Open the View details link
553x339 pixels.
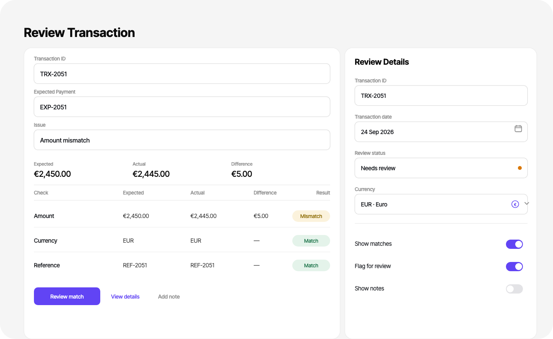coord(125,297)
